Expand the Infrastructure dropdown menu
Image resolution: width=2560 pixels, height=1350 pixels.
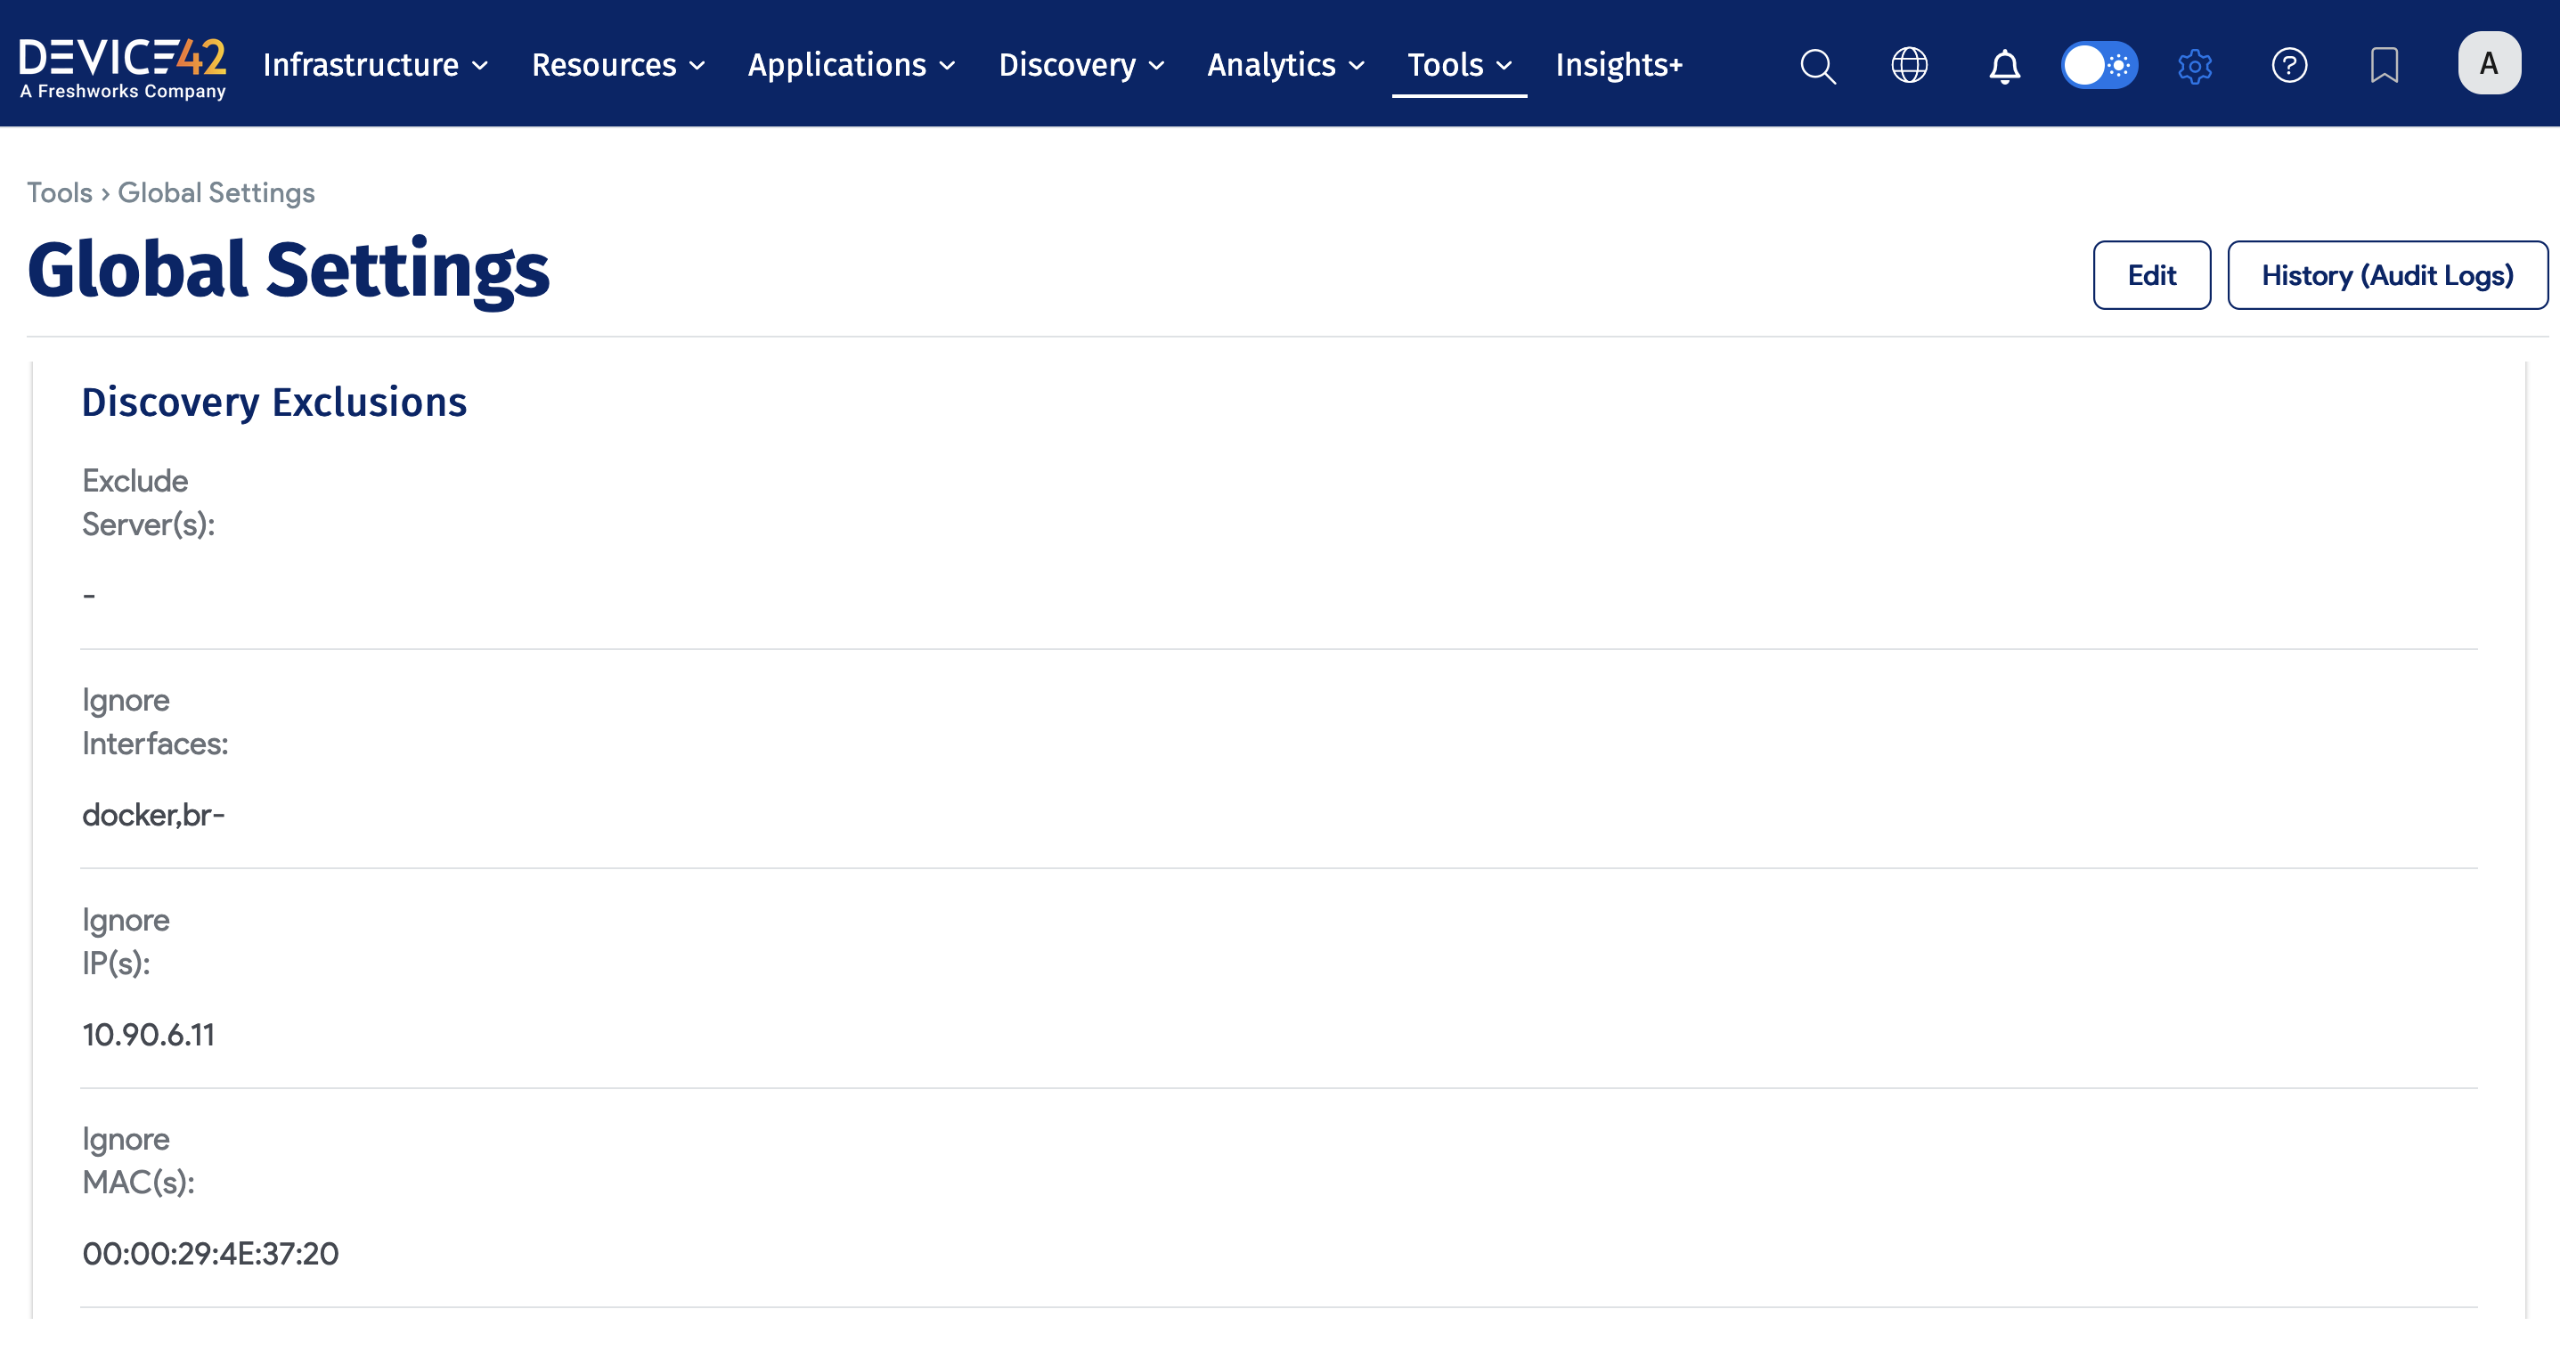point(375,66)
